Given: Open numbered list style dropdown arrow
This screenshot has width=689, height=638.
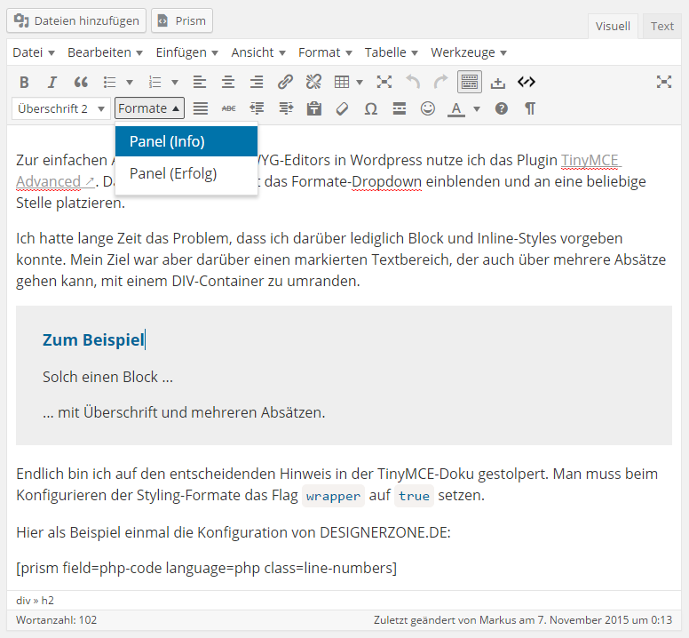Looking at the screenshot, I should pyautogui.click(x=174, y=83).
